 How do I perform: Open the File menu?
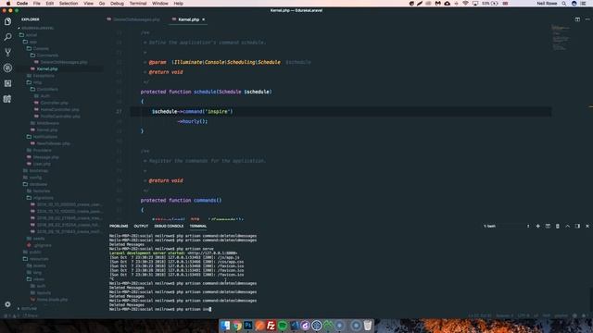click(x=37, y=4)
